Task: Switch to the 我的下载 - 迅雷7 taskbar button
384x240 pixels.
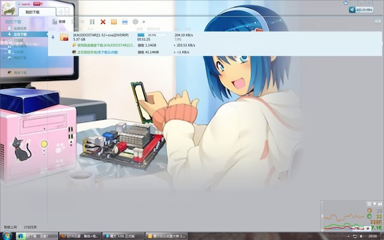Action: (37, 236)
